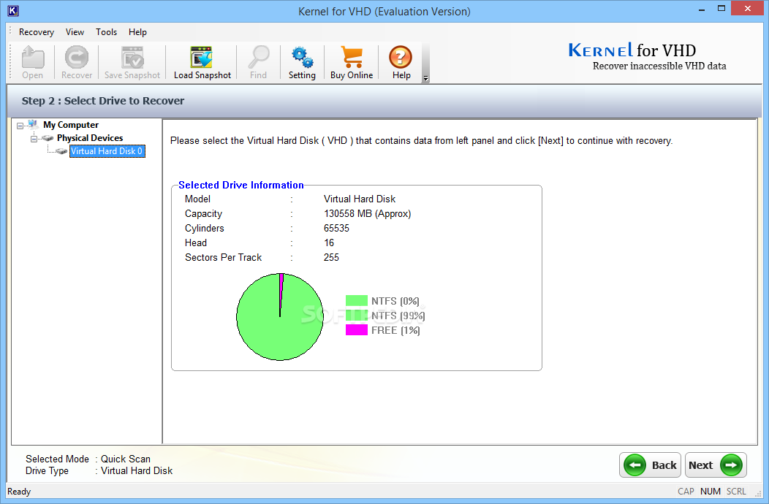
Task: Click the Next button
Action: [716, 465]
